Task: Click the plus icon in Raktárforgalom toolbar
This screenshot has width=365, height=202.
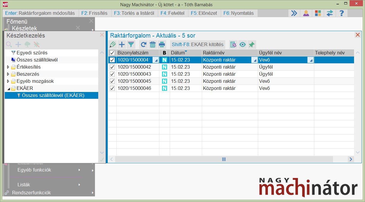Action: (x=122, y=45)
